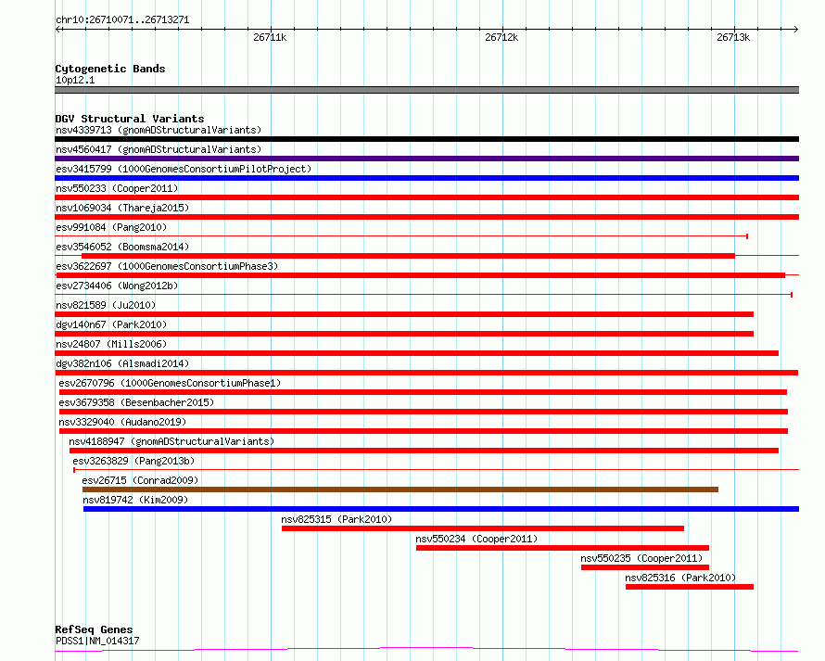
Task: Click esv3679358 (Besenbacher2015) label
Action: [x=136, y=402]
